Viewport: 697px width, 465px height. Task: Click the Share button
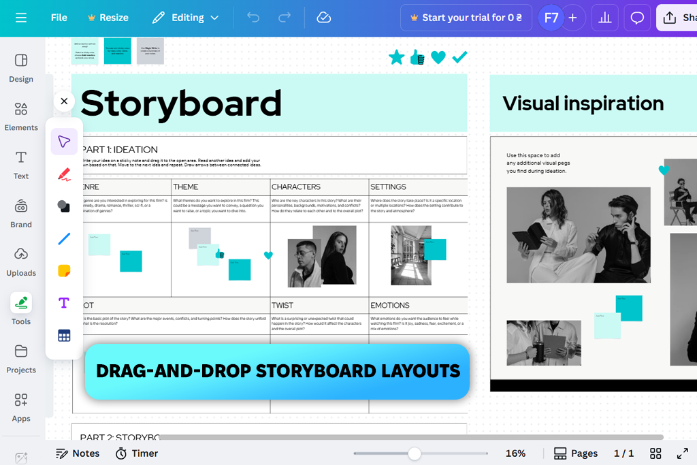click(x=677, y=18)
